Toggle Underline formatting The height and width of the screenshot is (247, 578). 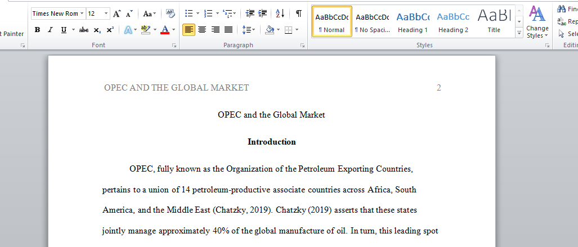point(64,30)
